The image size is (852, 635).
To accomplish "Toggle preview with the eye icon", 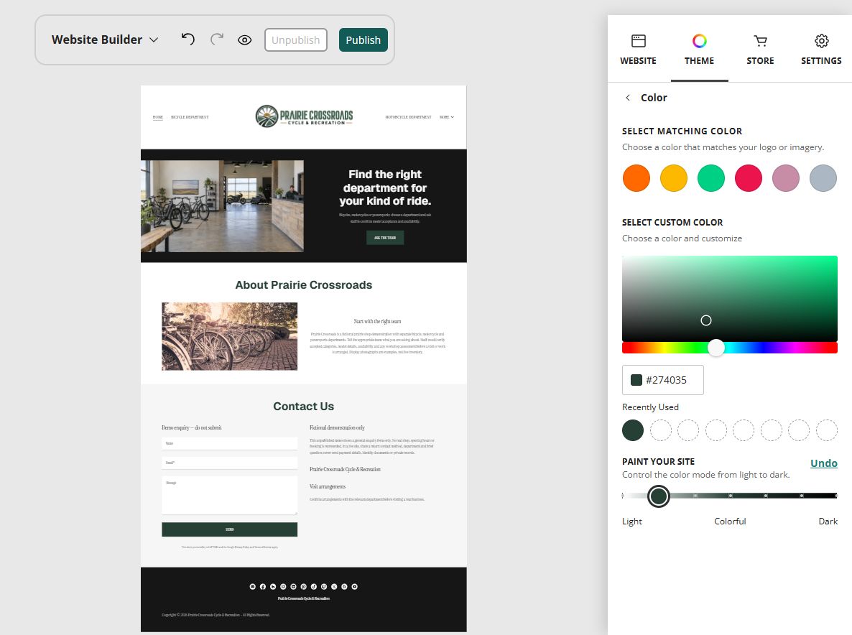I will 244,40.
